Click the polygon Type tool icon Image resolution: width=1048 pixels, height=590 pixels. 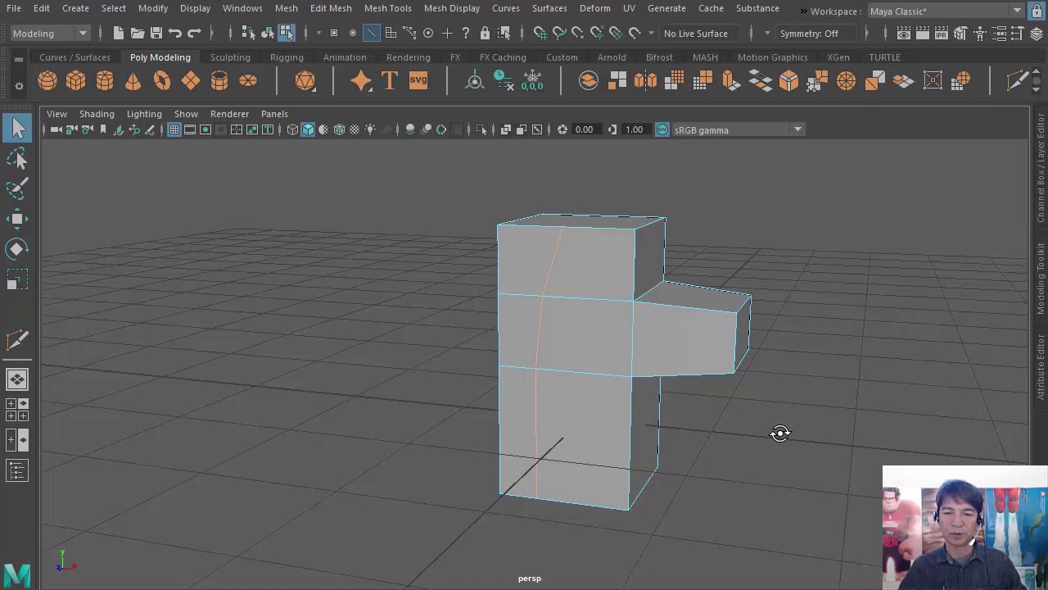point(390,80)
